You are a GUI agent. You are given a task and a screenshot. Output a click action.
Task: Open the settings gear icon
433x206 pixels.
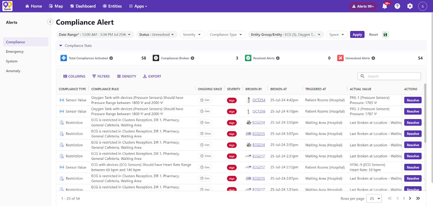pos(410,6)
